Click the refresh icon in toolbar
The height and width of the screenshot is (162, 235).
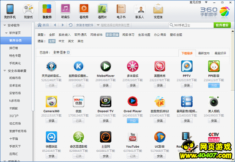[71, 25]
